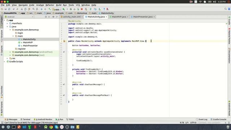Click the Make Project hammer icon

point(50,9)
